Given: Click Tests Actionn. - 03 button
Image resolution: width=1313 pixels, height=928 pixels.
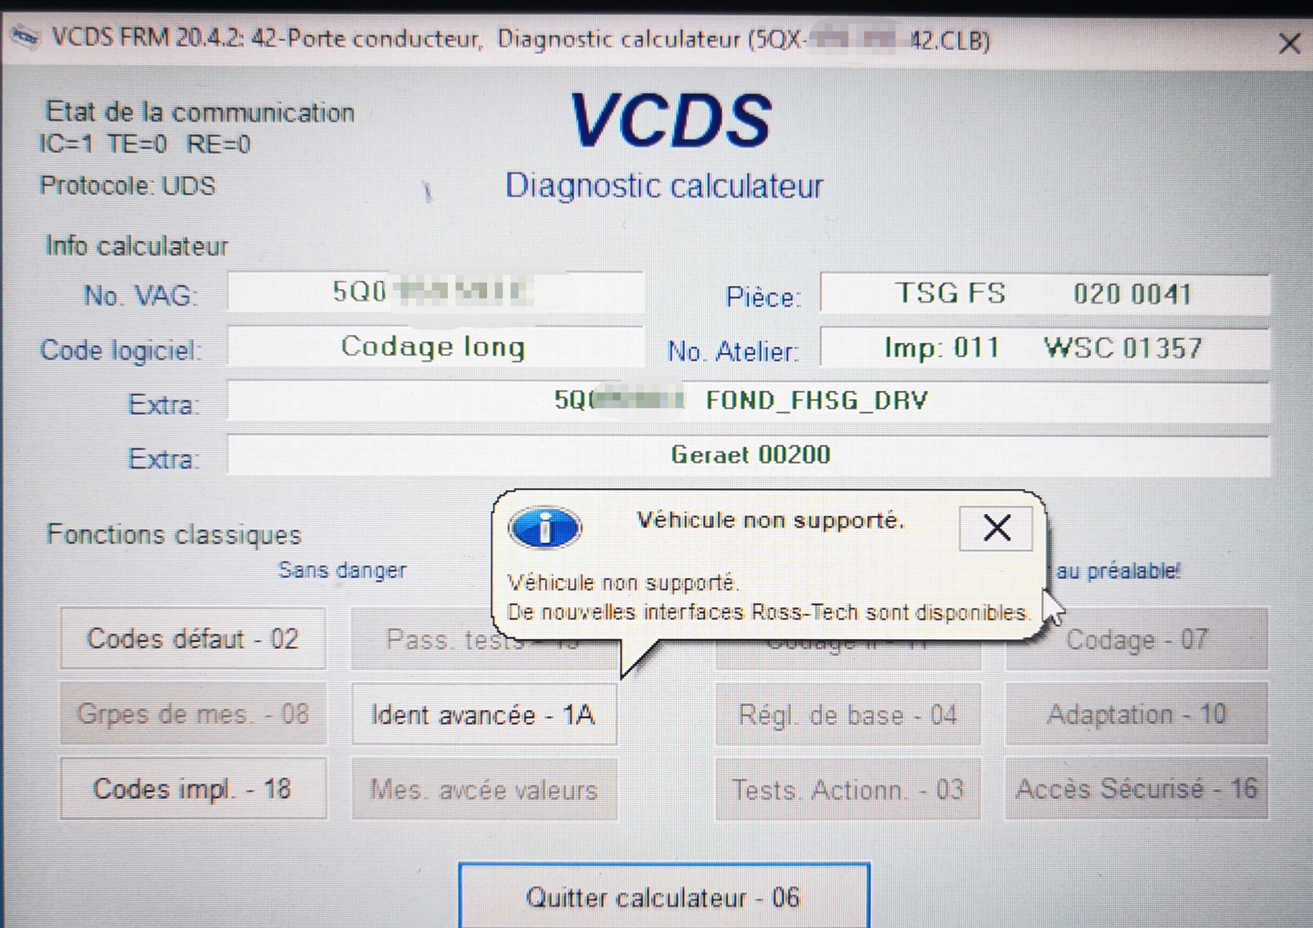Looking at the screenshot, I should (848, 789).
